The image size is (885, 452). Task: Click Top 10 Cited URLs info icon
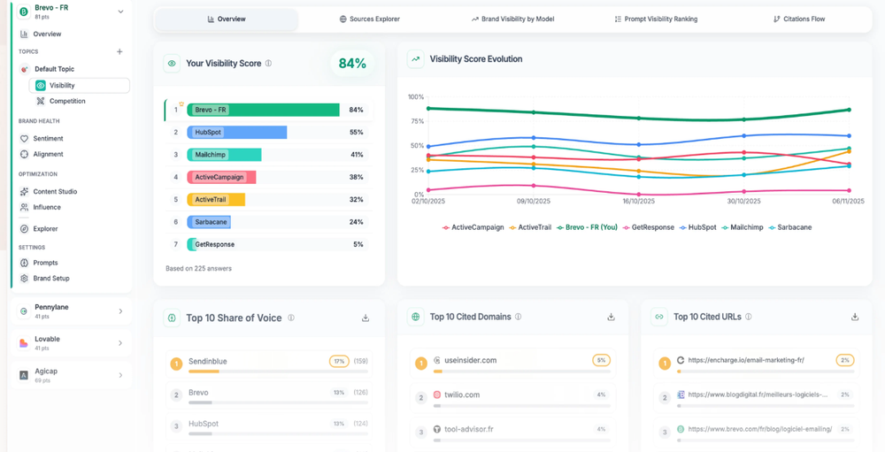click(749, 317)
